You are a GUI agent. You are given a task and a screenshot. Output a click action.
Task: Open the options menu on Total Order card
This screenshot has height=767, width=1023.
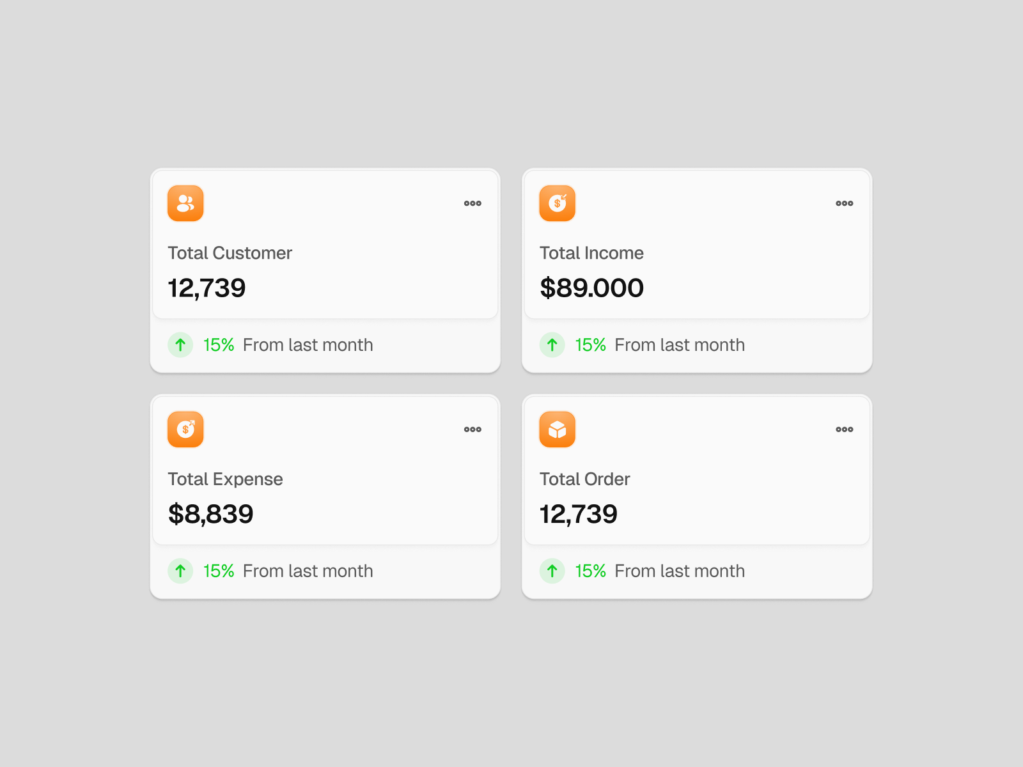[844, 429]
